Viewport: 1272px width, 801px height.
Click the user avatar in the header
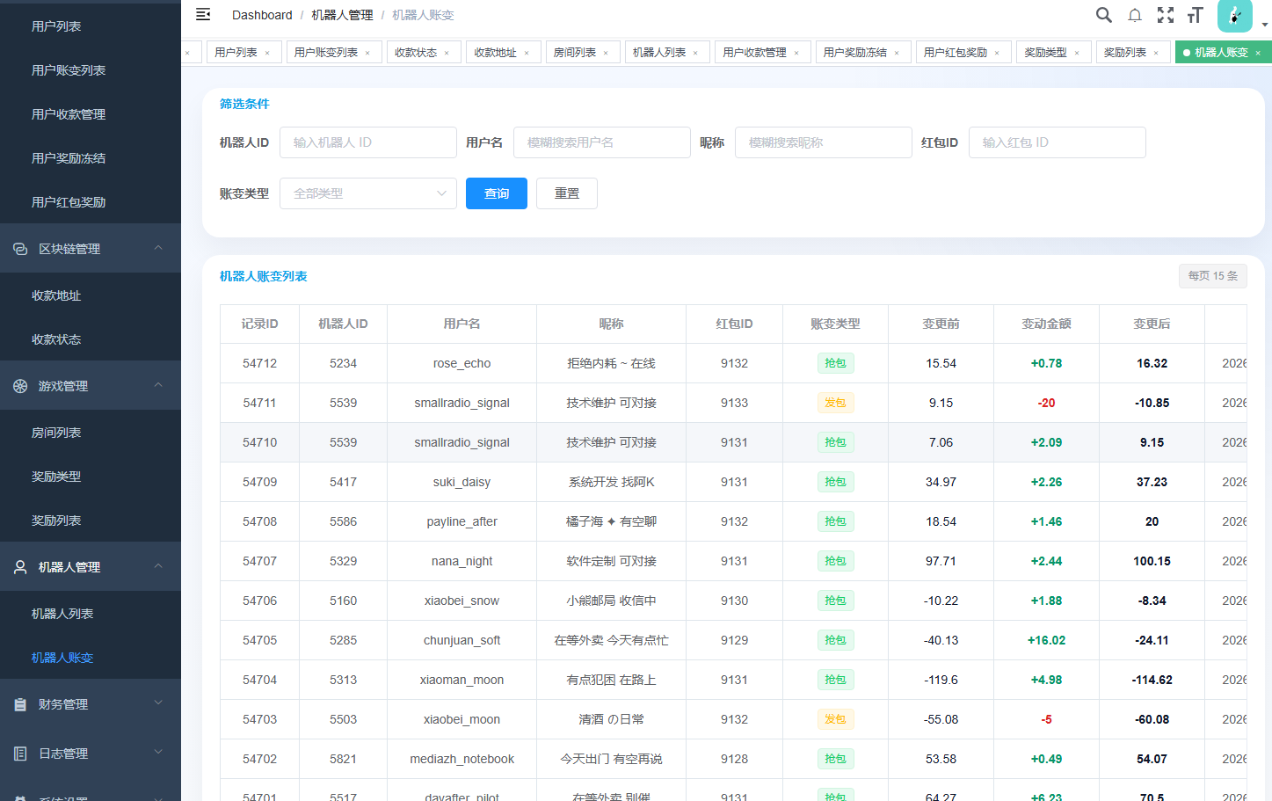[x=1235, y=15]
